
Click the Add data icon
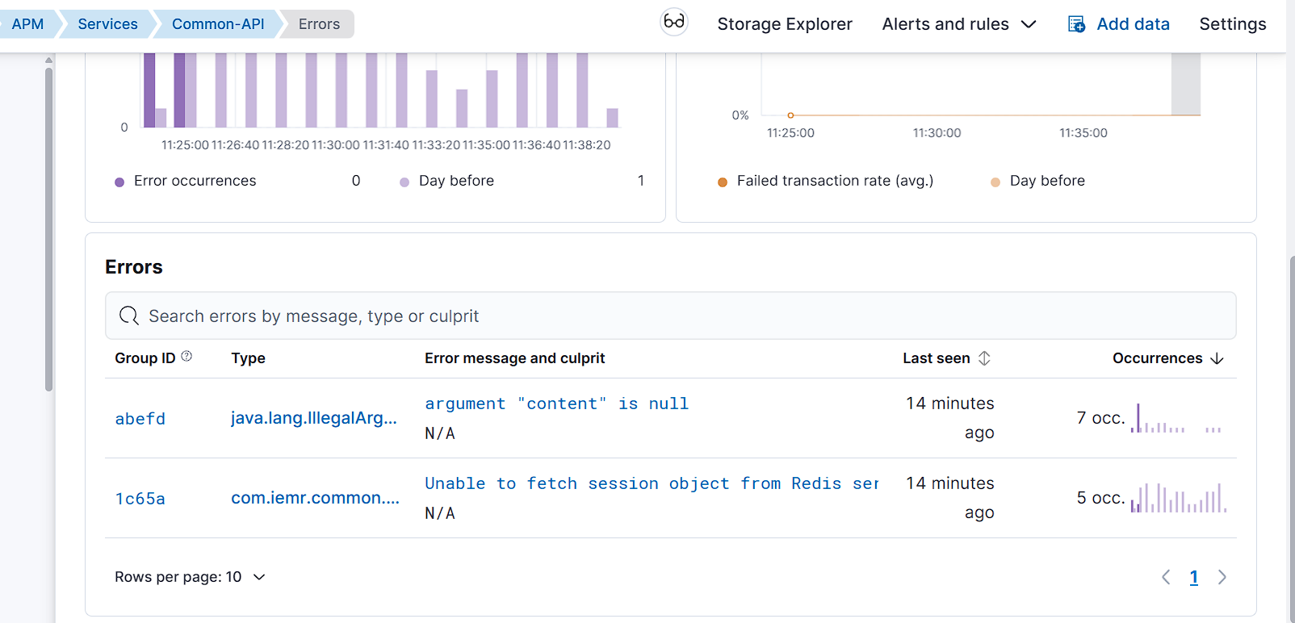[x=1076, y=24]
